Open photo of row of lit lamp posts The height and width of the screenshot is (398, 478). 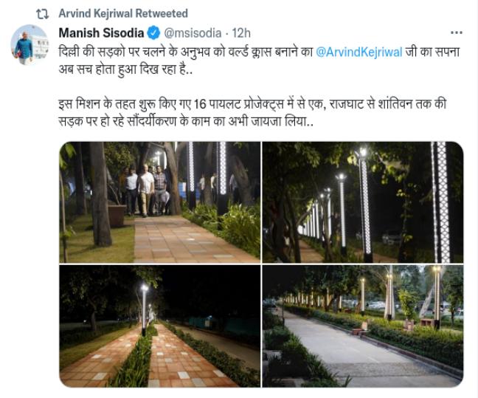tap(363, 202)
